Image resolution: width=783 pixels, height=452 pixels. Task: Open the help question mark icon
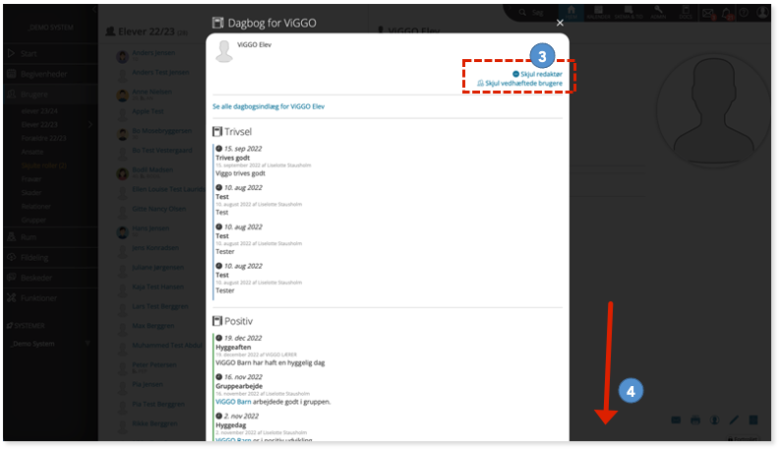tap(744, 13)
